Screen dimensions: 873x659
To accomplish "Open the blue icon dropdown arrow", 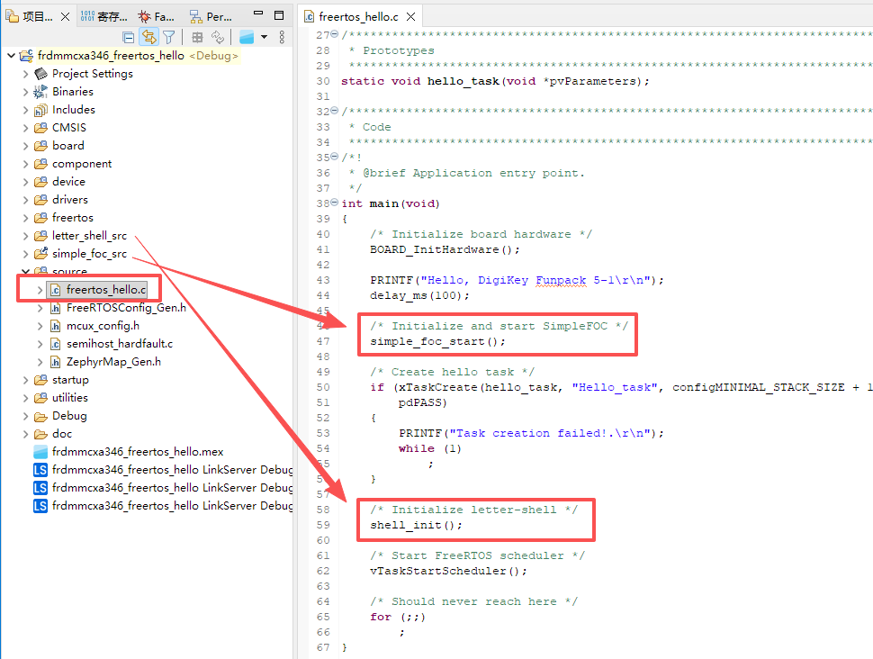I will (x=264, y=37).
